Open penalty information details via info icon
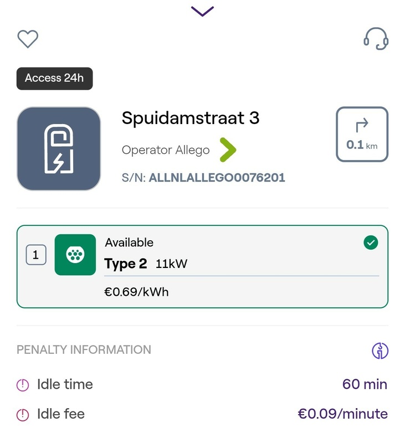The height and width of the screenshot is (443, 405). pos(380,350)
